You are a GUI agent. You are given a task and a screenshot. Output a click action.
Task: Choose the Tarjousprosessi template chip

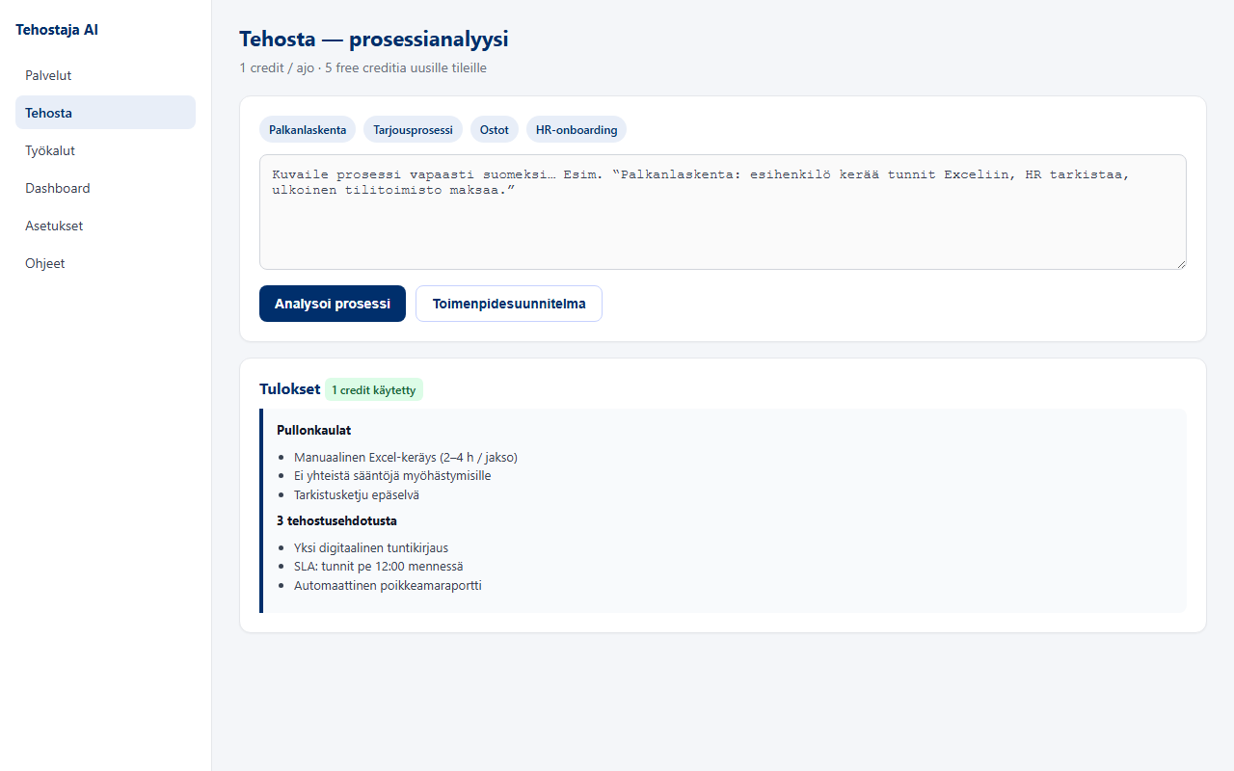coord(414,129)
